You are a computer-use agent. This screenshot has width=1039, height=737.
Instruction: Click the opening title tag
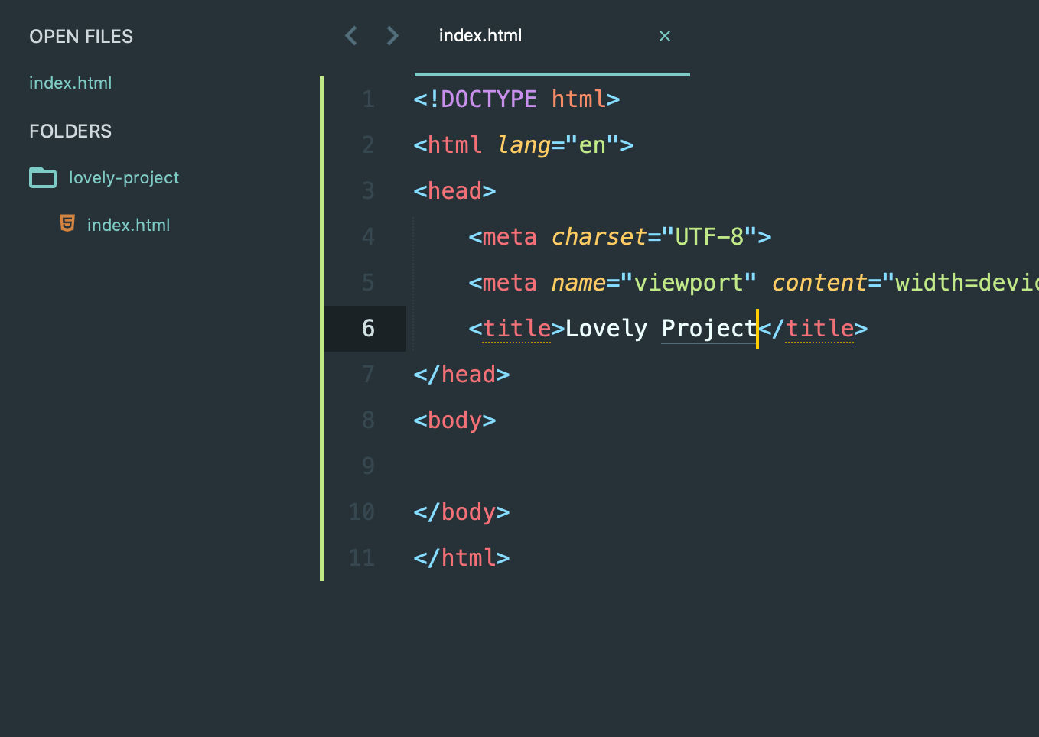[516, 329]
